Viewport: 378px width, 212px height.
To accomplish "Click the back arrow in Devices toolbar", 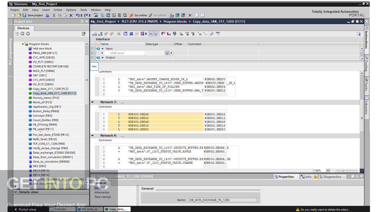I will click(23, 34).
